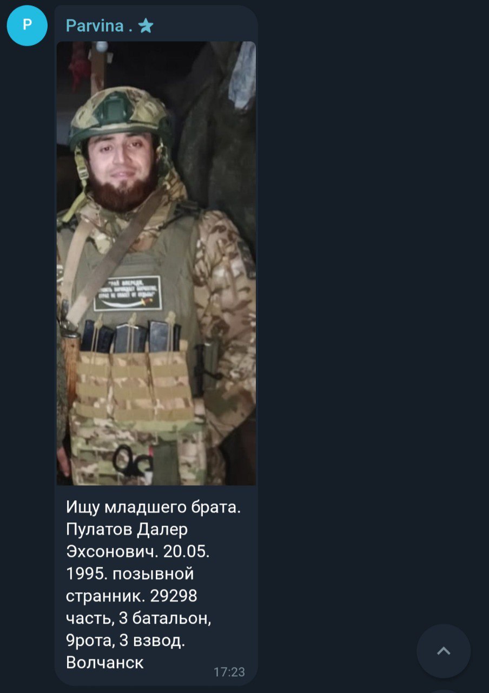Open sender name "Parvina ."
489x693 pixels.
(x=99, y=25)
